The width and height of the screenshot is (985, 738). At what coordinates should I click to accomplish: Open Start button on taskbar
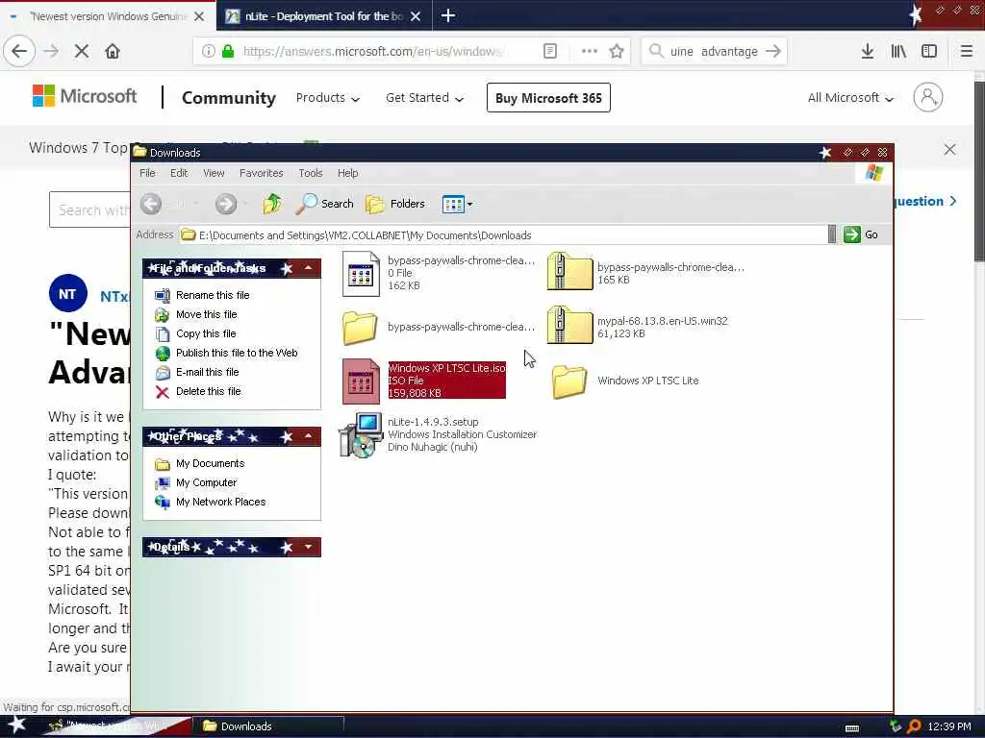click(x=17, y=725)
